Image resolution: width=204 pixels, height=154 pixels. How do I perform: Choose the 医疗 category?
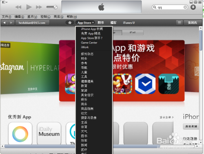click(84, 150)
